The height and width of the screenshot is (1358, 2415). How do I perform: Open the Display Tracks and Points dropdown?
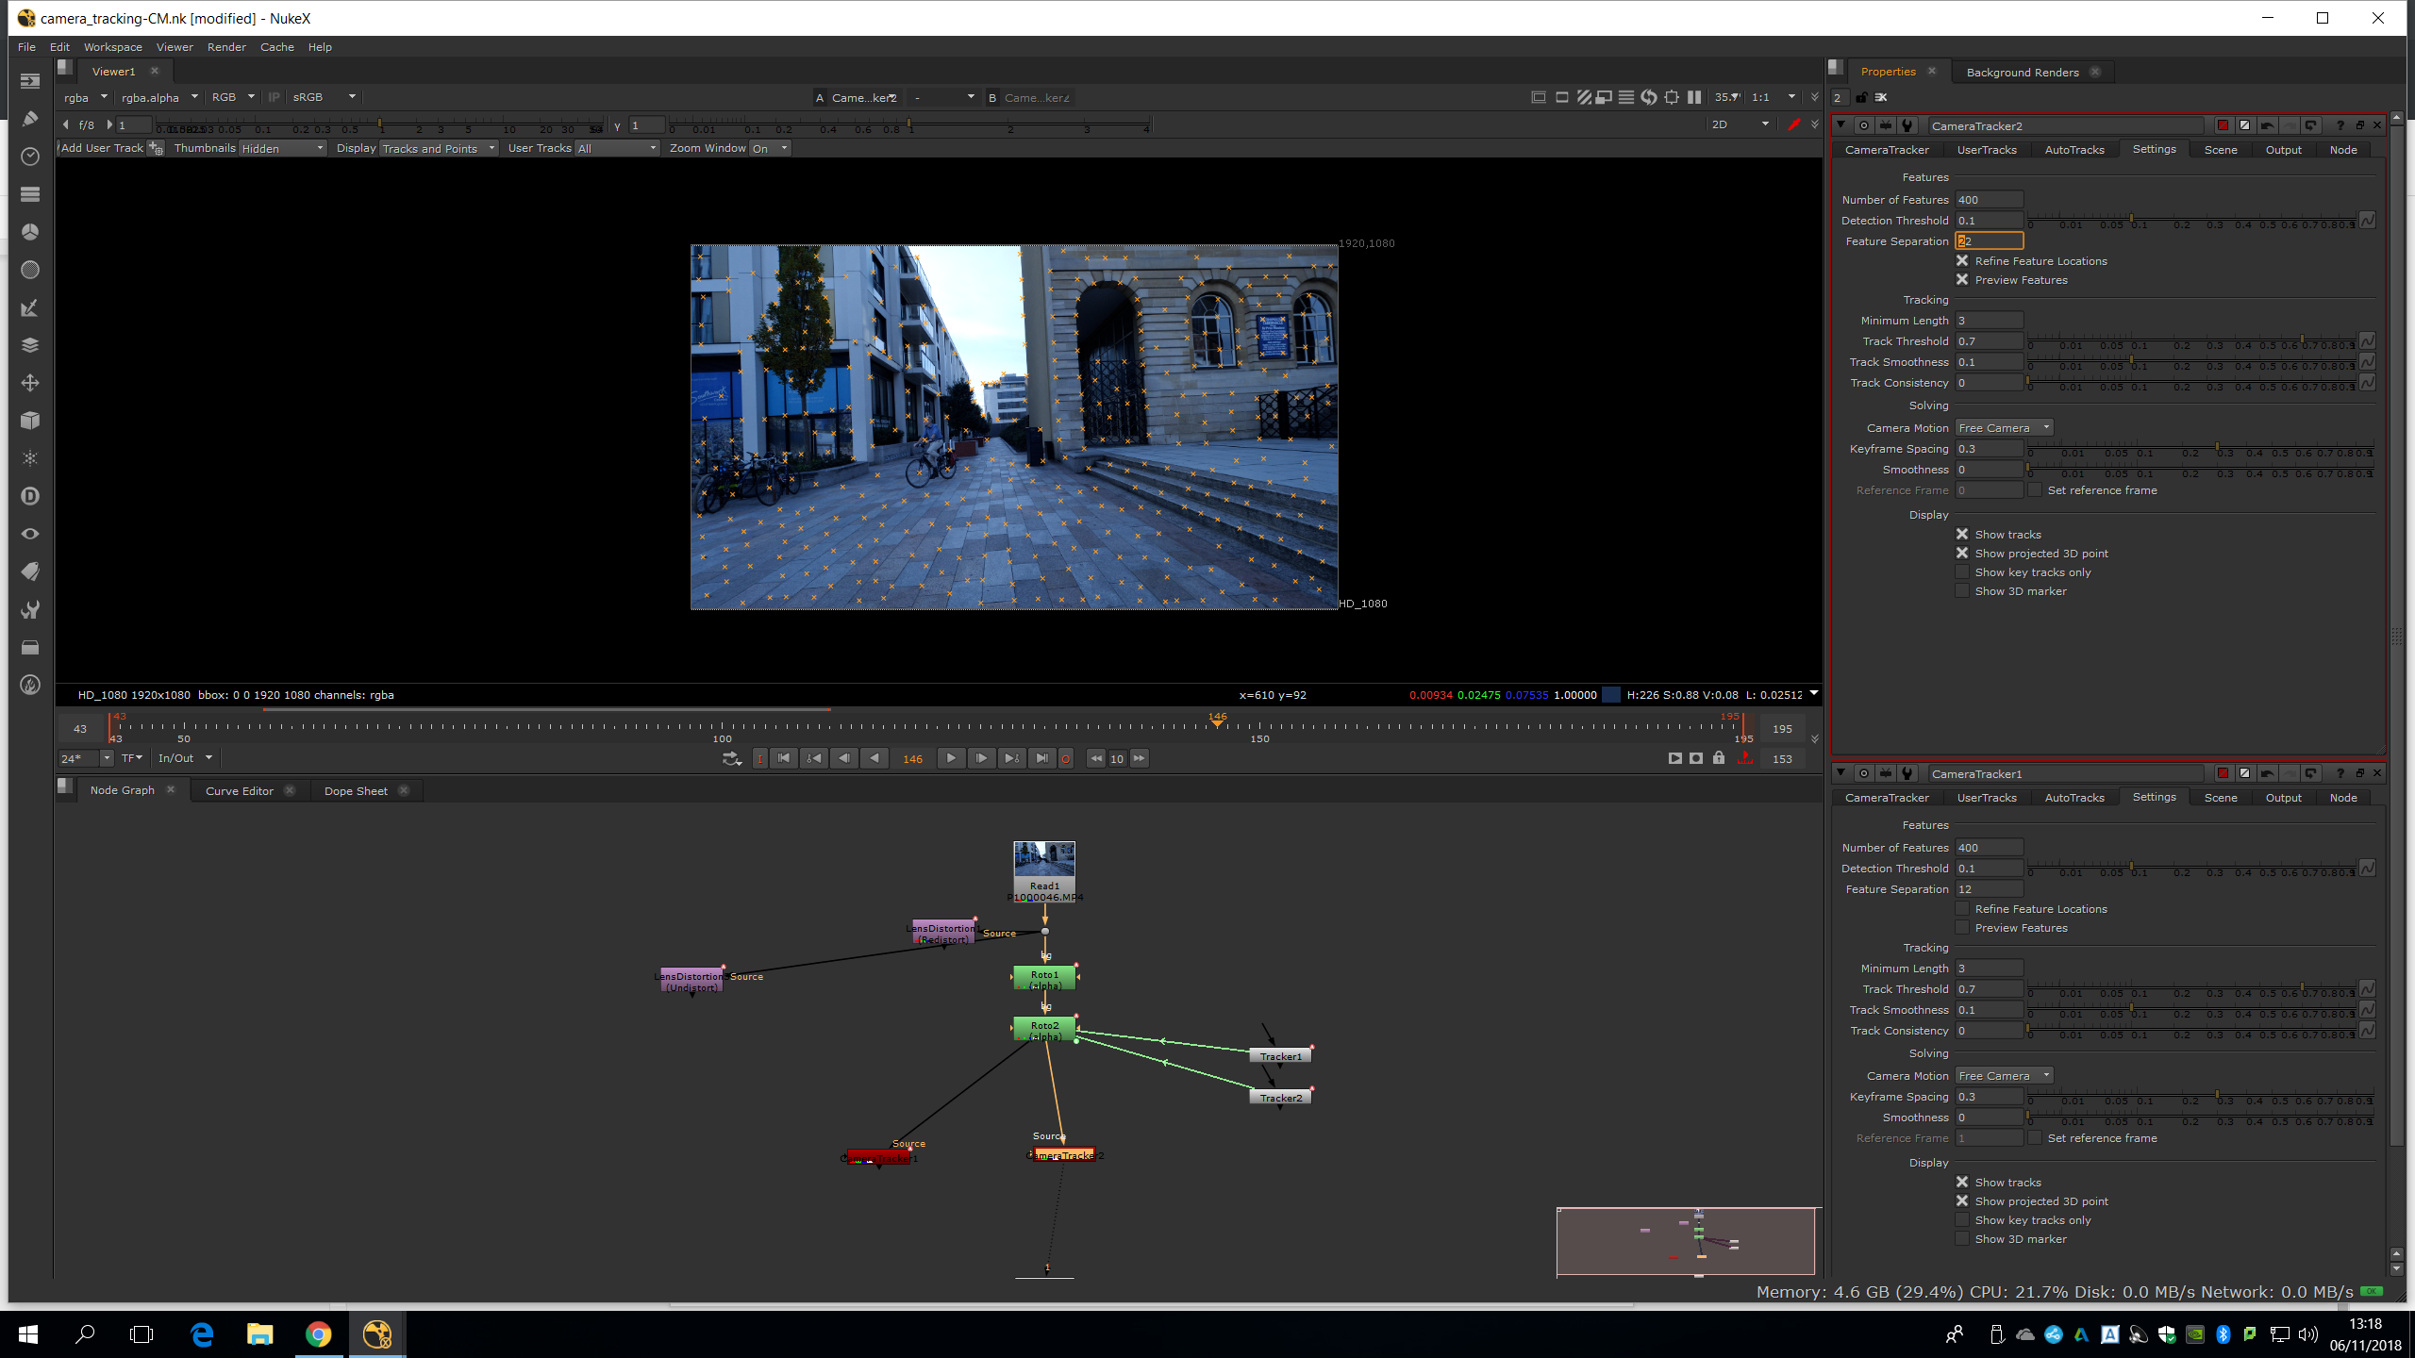[439, 149]
